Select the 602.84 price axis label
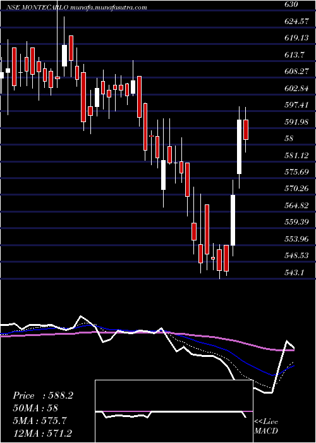The image size is (316, 443). click(297, 89)
